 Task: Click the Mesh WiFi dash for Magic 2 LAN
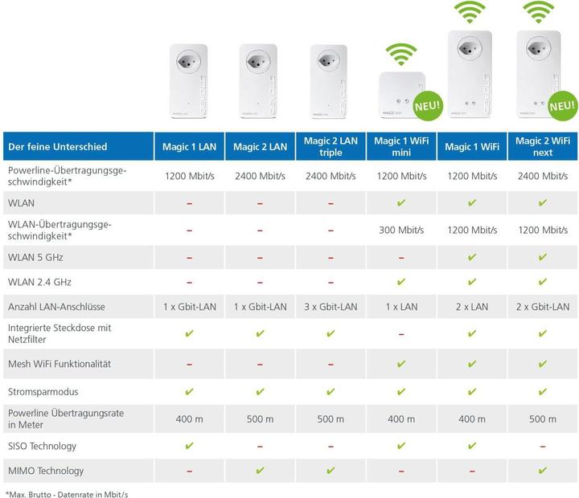click(x=260, y=365)
